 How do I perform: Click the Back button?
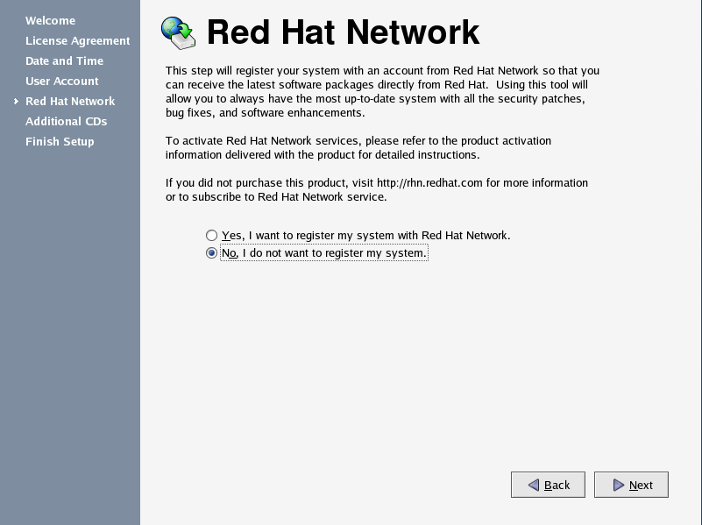548,485
